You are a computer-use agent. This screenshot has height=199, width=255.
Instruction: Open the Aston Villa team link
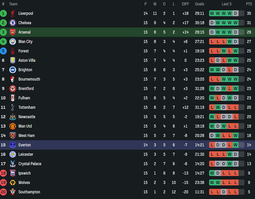(26, 60)
